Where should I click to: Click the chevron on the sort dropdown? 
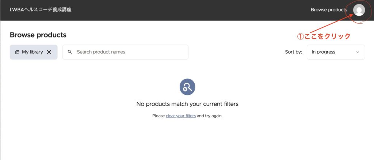click(358, 52)
